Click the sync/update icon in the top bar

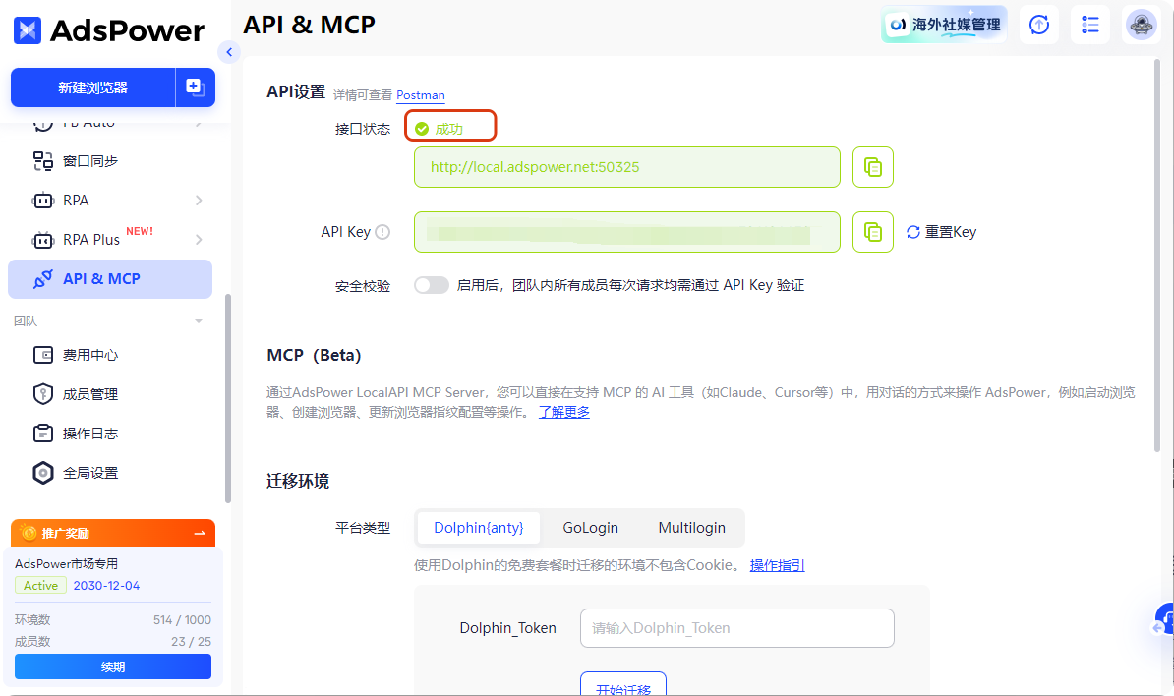click(1038, 24)
